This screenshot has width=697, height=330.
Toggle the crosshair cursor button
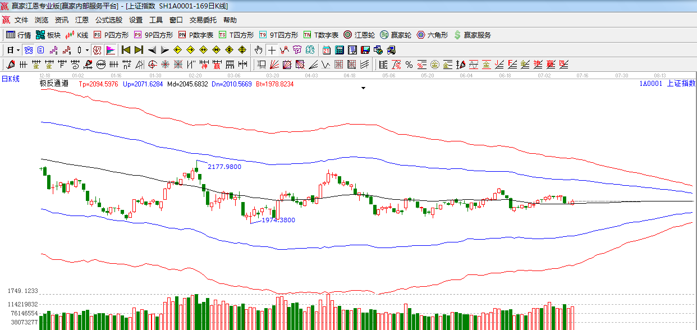pos(272,50)
